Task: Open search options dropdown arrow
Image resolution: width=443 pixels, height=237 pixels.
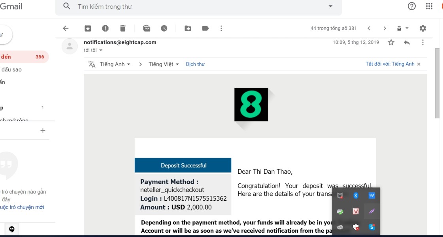Action: tap(330, 6)
